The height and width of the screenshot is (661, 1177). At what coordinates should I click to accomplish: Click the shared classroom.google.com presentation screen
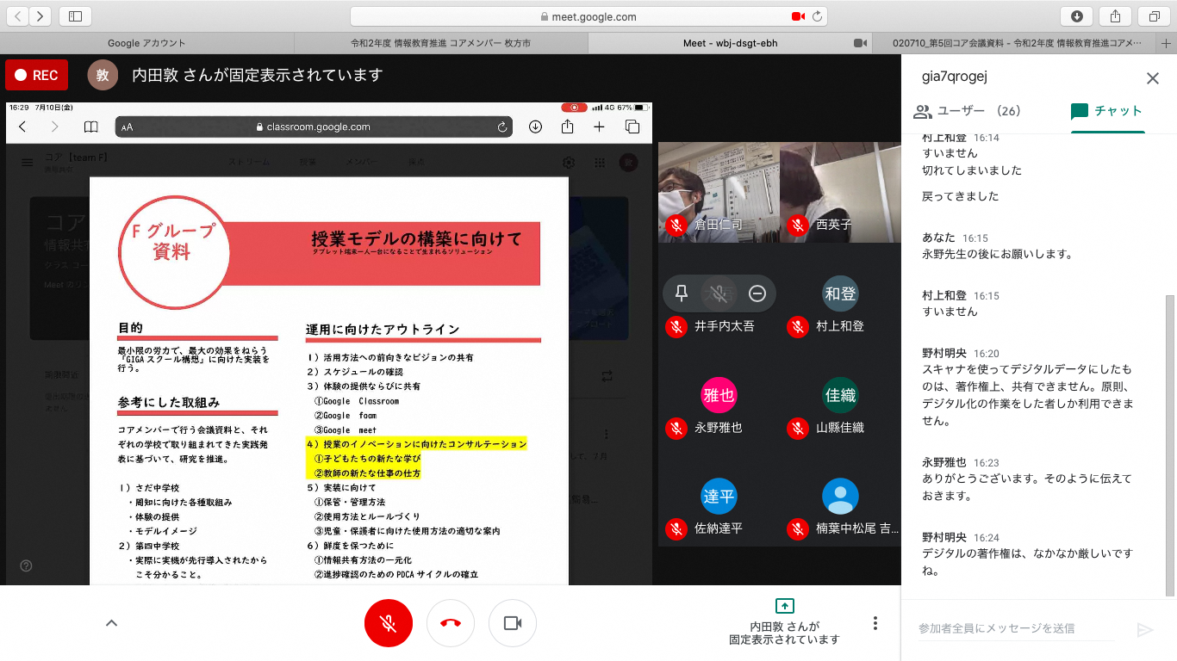pos(329,343)
